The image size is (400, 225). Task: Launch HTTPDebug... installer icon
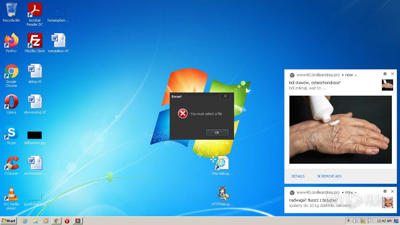(x=222, y=196)
